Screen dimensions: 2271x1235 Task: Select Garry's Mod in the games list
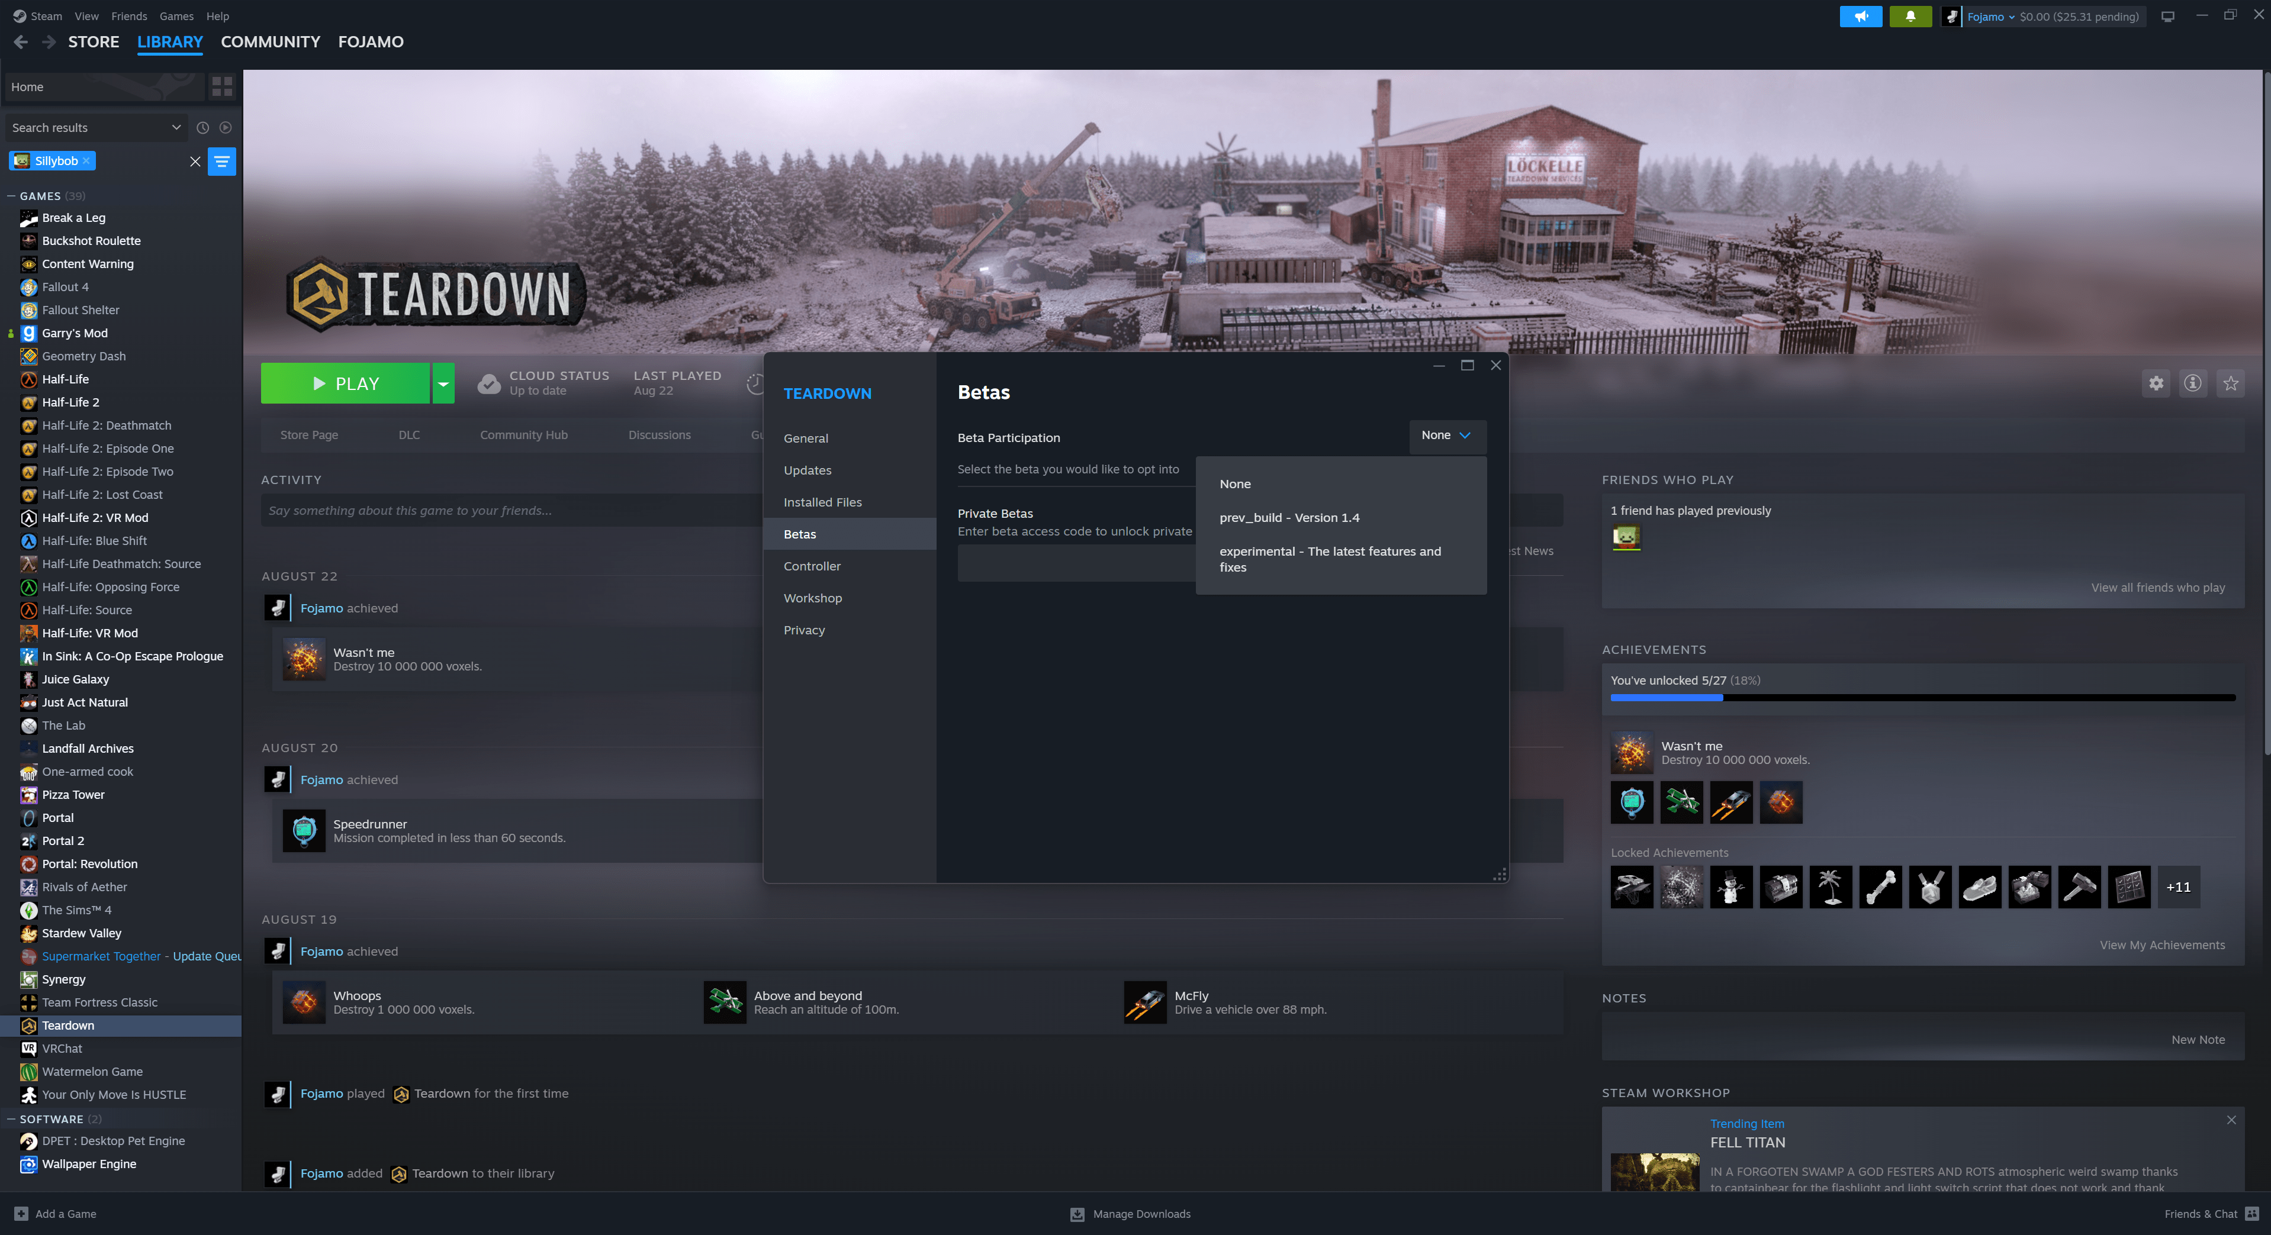pos(75,333)
